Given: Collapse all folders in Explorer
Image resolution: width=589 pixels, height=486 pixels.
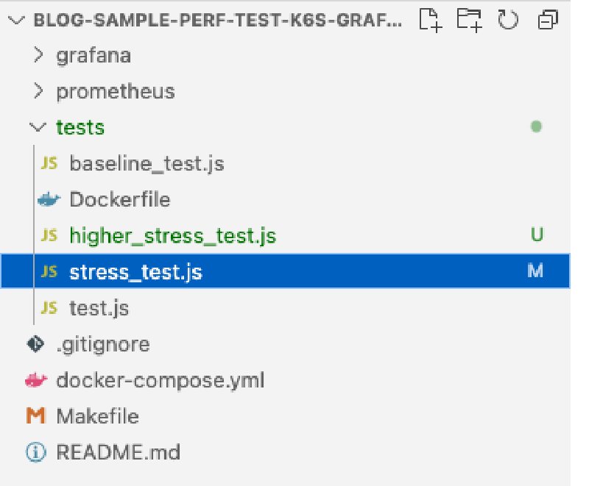Looking at the screenshot, I should 548,20.
